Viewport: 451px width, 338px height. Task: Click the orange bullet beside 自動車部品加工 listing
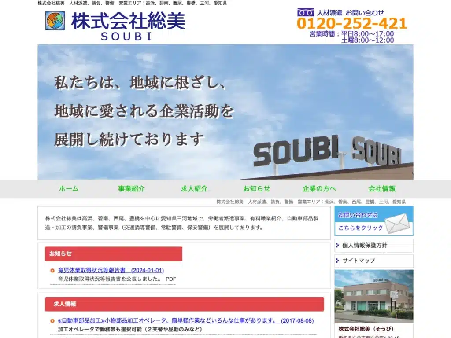click(52, 321)
